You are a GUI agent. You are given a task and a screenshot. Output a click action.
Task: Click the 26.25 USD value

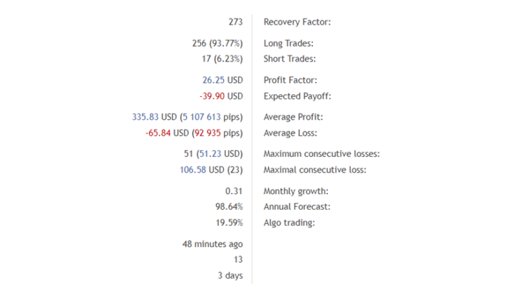pos(222,81)
